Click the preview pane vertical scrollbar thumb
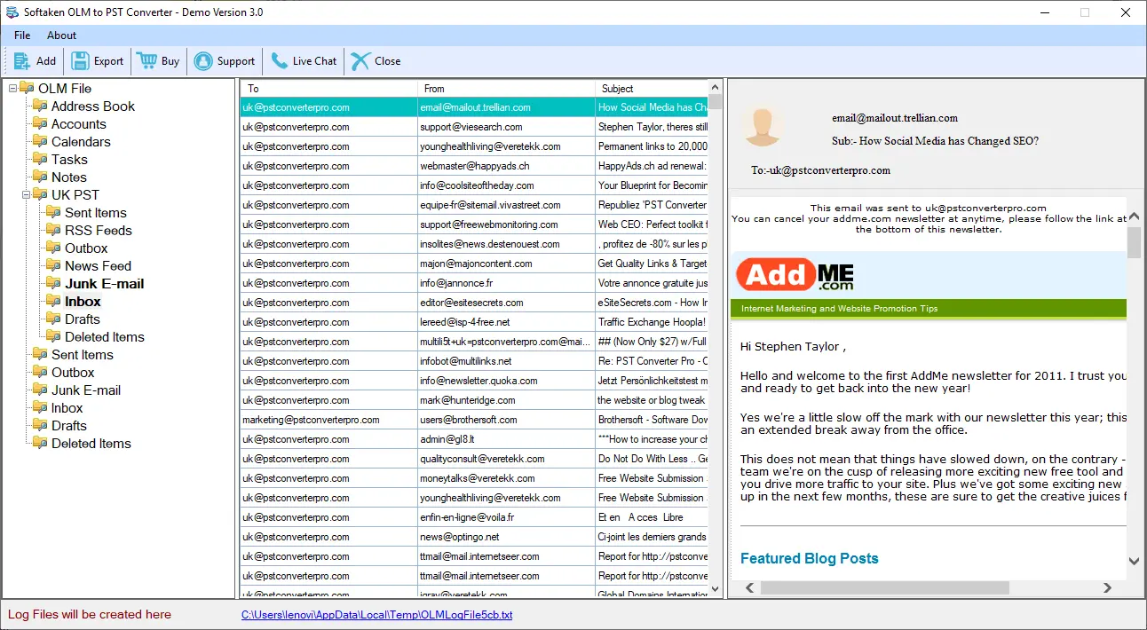 pyautogui.click(x=1134, y=242)
